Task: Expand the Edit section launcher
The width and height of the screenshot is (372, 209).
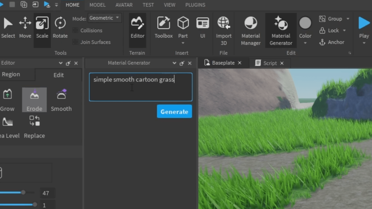Action: (349, 53)
